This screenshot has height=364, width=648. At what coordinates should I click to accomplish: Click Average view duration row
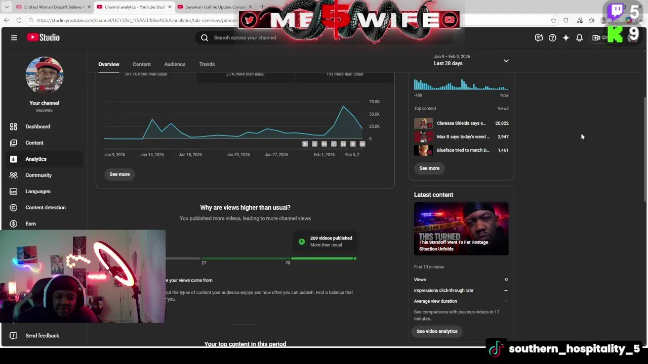tap(461, 301)
